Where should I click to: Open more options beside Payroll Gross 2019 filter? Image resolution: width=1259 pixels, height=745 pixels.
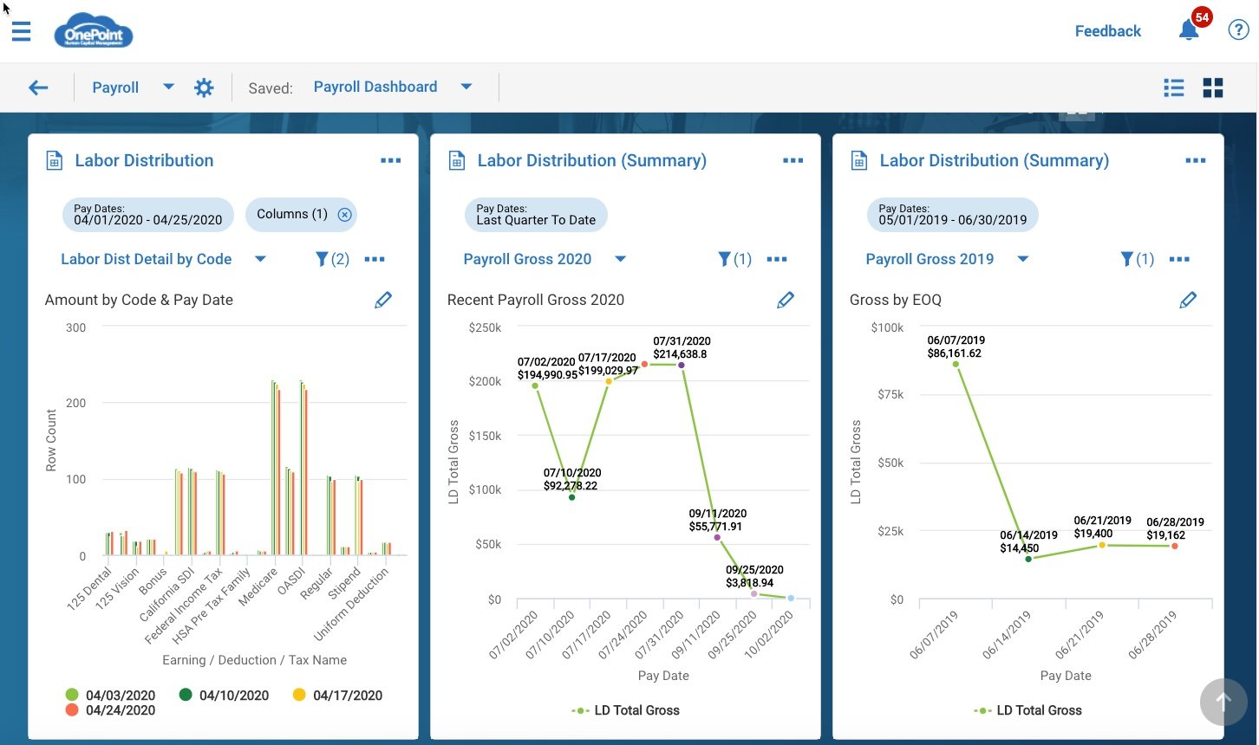tap(1179, 259)
